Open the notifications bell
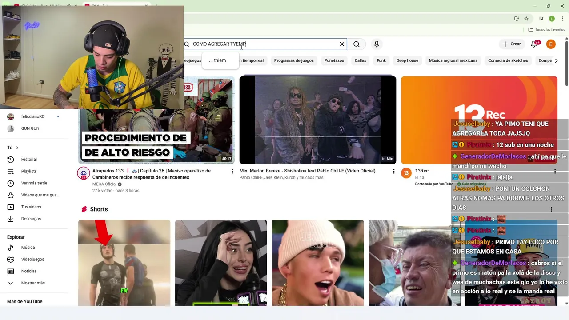Image resolution: width=569 pixels, height=320 pixels. (x=535, y=44)
